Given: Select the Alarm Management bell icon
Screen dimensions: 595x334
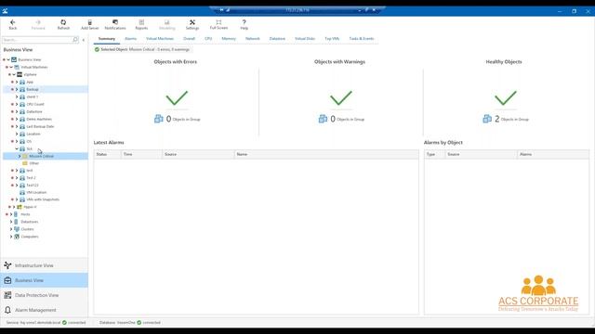Looking at the screenshot, I should click(7, 310).
